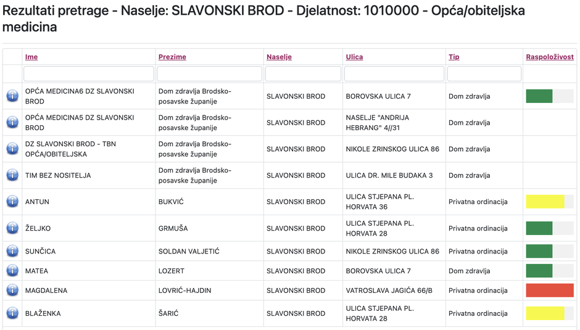580x330 pixels.
Task: Open info icon for Magdalena Lovrić-Hajdin
Action: coord(12,290)
